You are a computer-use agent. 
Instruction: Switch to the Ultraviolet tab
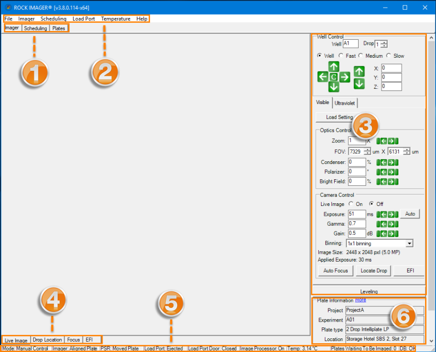(345, 102)
